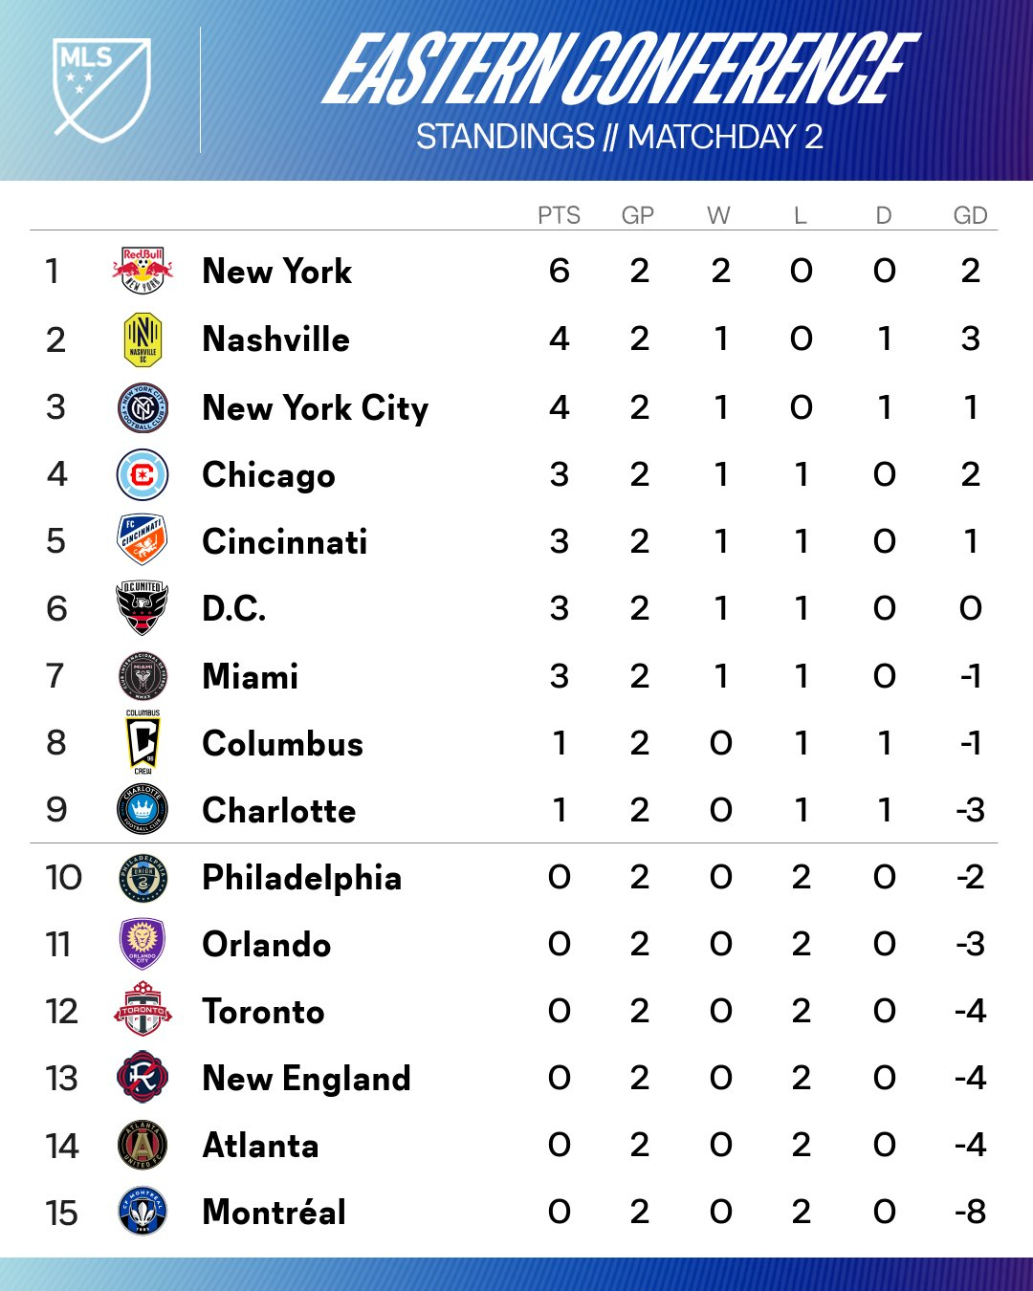Click the Eastern Conference title
The width and height of the screenshot is (1033, 1291).
coord(620,70)
